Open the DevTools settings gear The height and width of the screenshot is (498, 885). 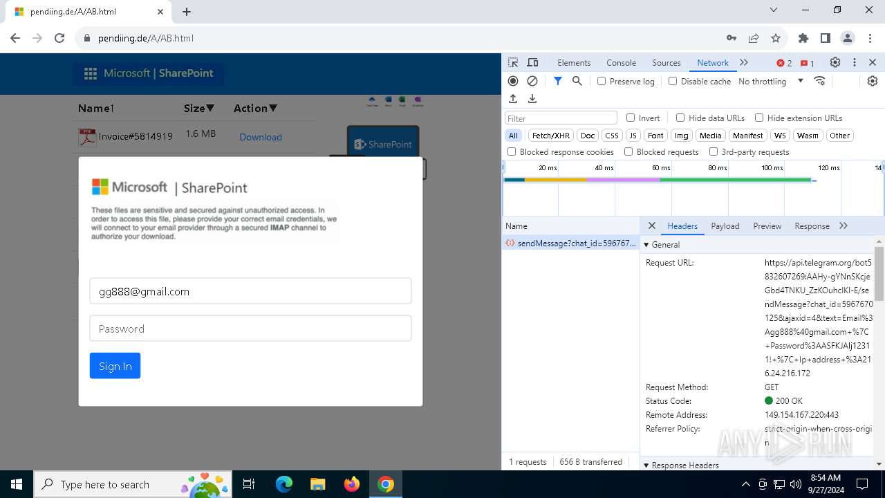[835, 62]
